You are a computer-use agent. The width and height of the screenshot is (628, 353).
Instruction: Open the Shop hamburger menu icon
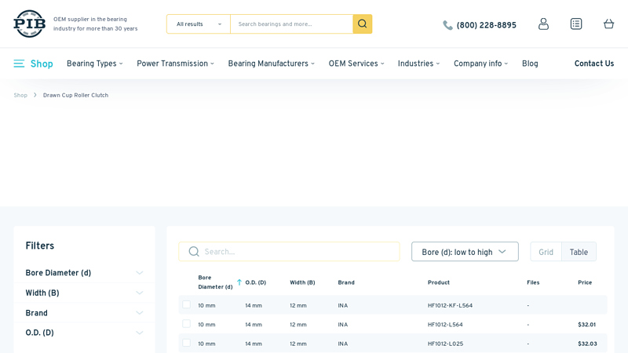[19, 64]
